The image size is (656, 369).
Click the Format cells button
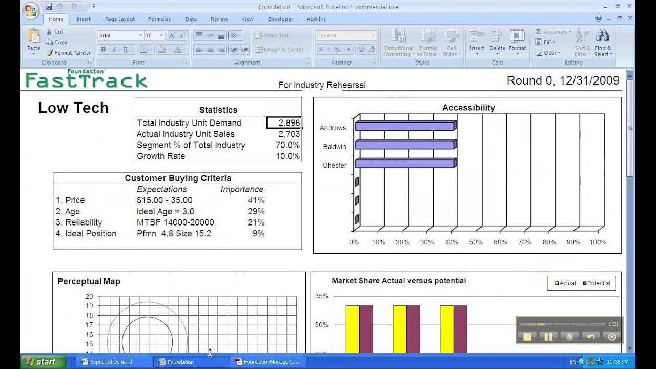[517, 43]
